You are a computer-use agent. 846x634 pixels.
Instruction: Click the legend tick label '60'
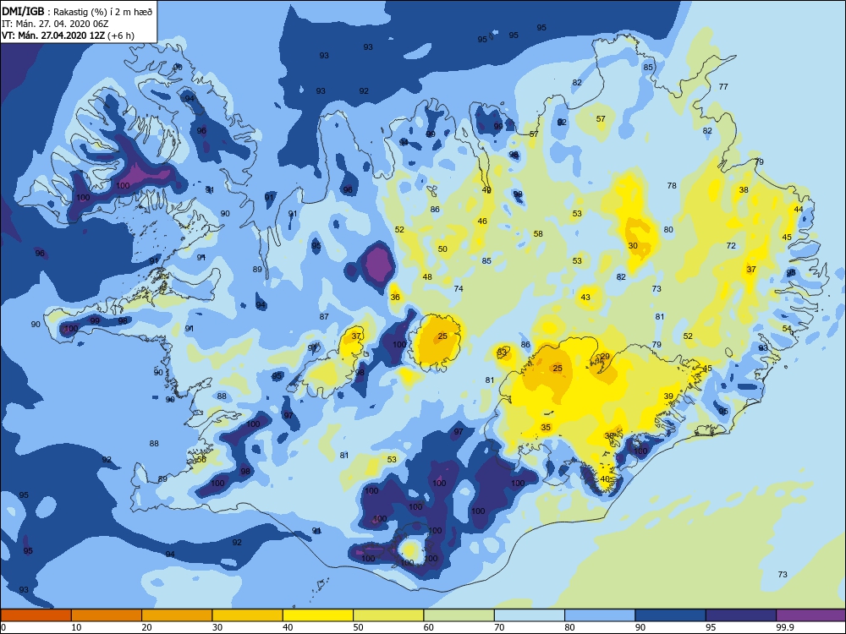429,627
